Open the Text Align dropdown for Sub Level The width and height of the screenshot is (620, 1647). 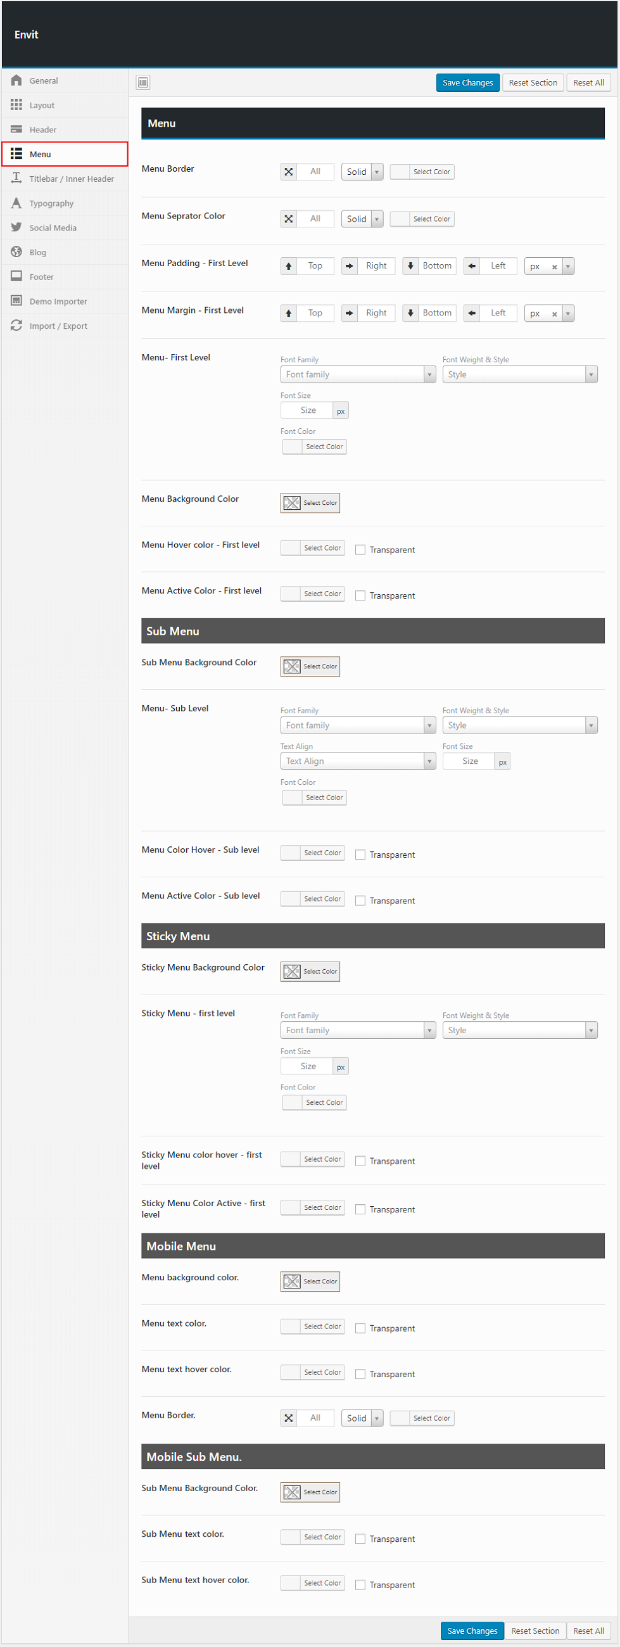pos(357,761)
